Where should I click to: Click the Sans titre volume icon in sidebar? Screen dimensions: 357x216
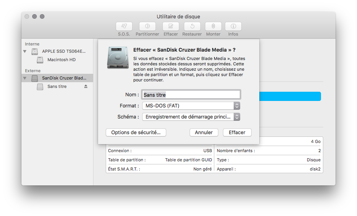pyautogui.click(x=40, y=86)
